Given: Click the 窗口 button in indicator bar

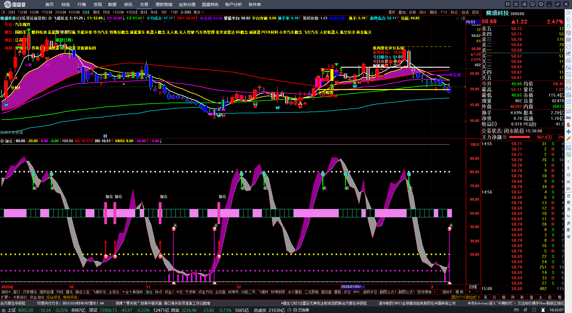Looking at the screenshot, I should (x=17, y=292).
